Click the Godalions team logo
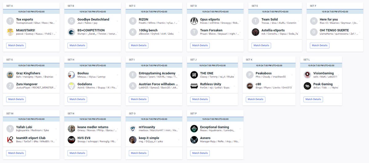 click(72, 86)
